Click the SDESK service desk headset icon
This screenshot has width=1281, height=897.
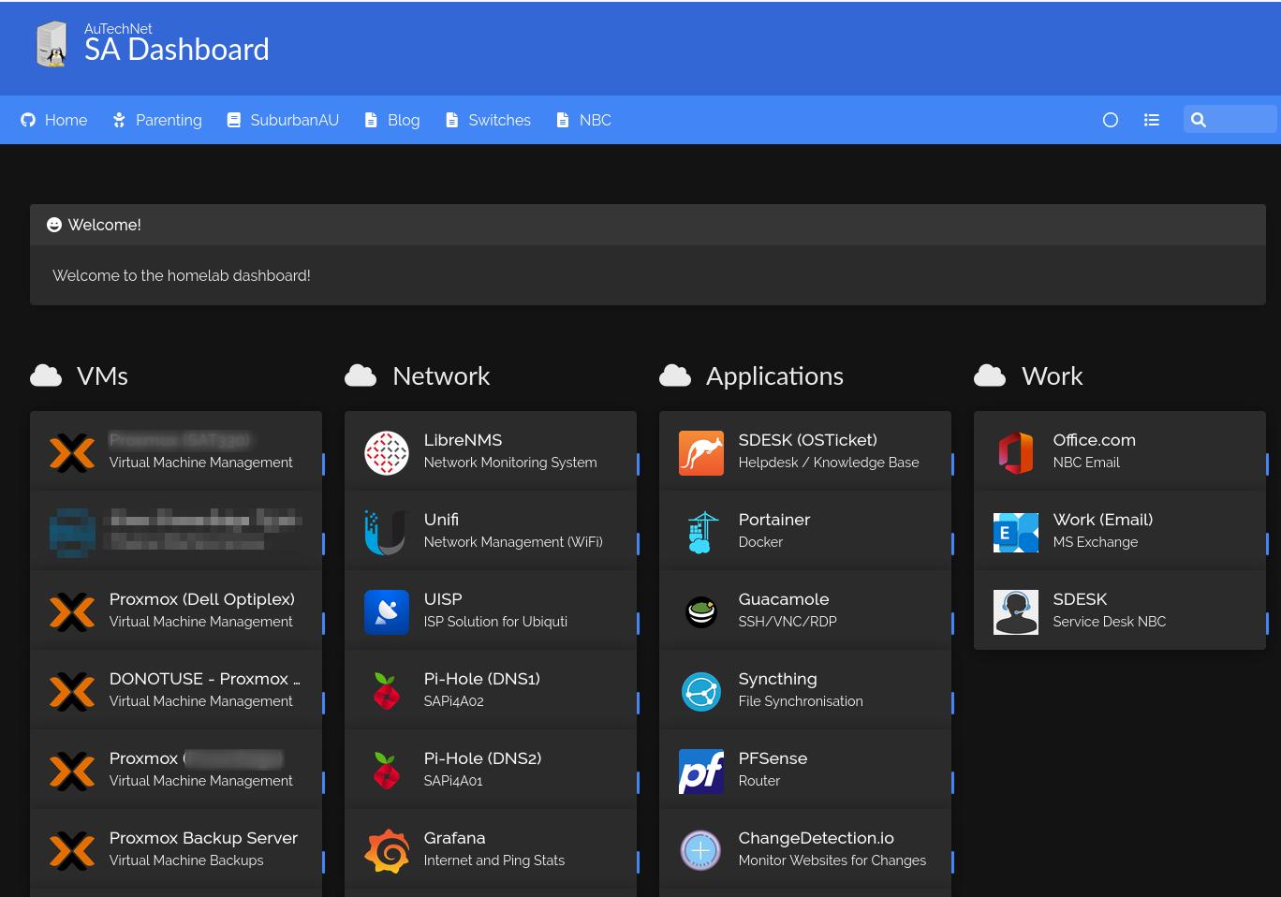coord(1015,612)
